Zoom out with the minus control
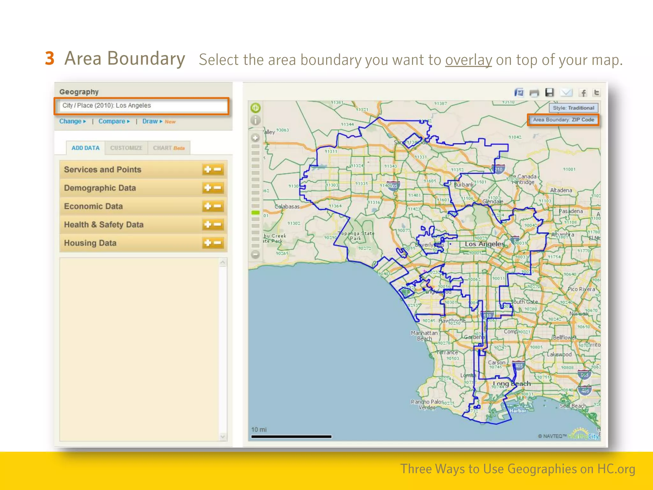The height and width of the screenshot is (490, 653). pos(255,254)
